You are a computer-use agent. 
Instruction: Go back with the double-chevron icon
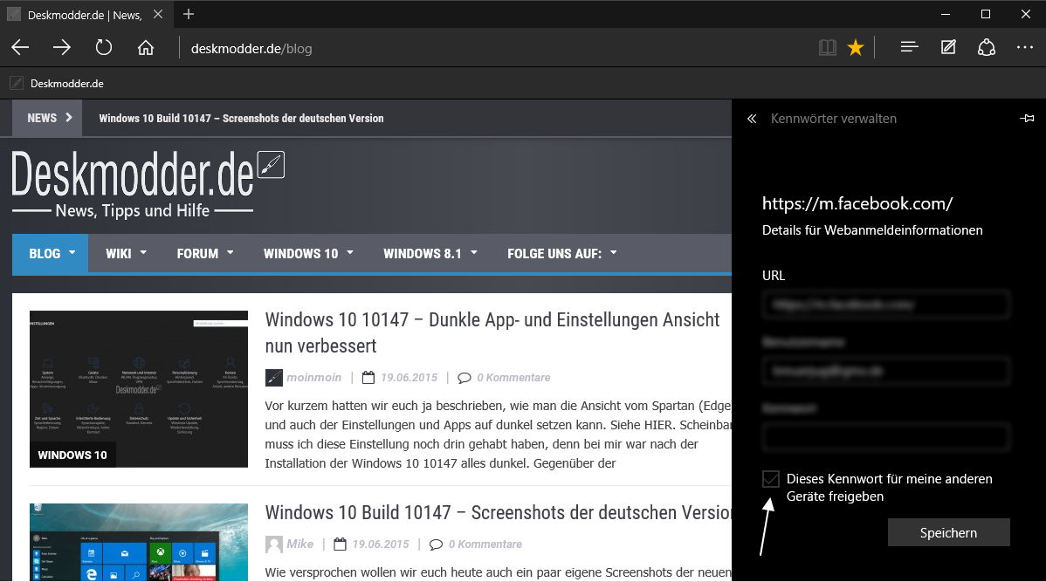pyautogui.click(x=752, y=119)
